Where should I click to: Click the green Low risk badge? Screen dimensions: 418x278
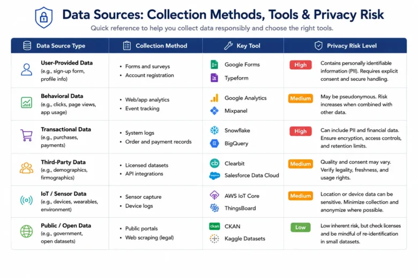[301, 227]
